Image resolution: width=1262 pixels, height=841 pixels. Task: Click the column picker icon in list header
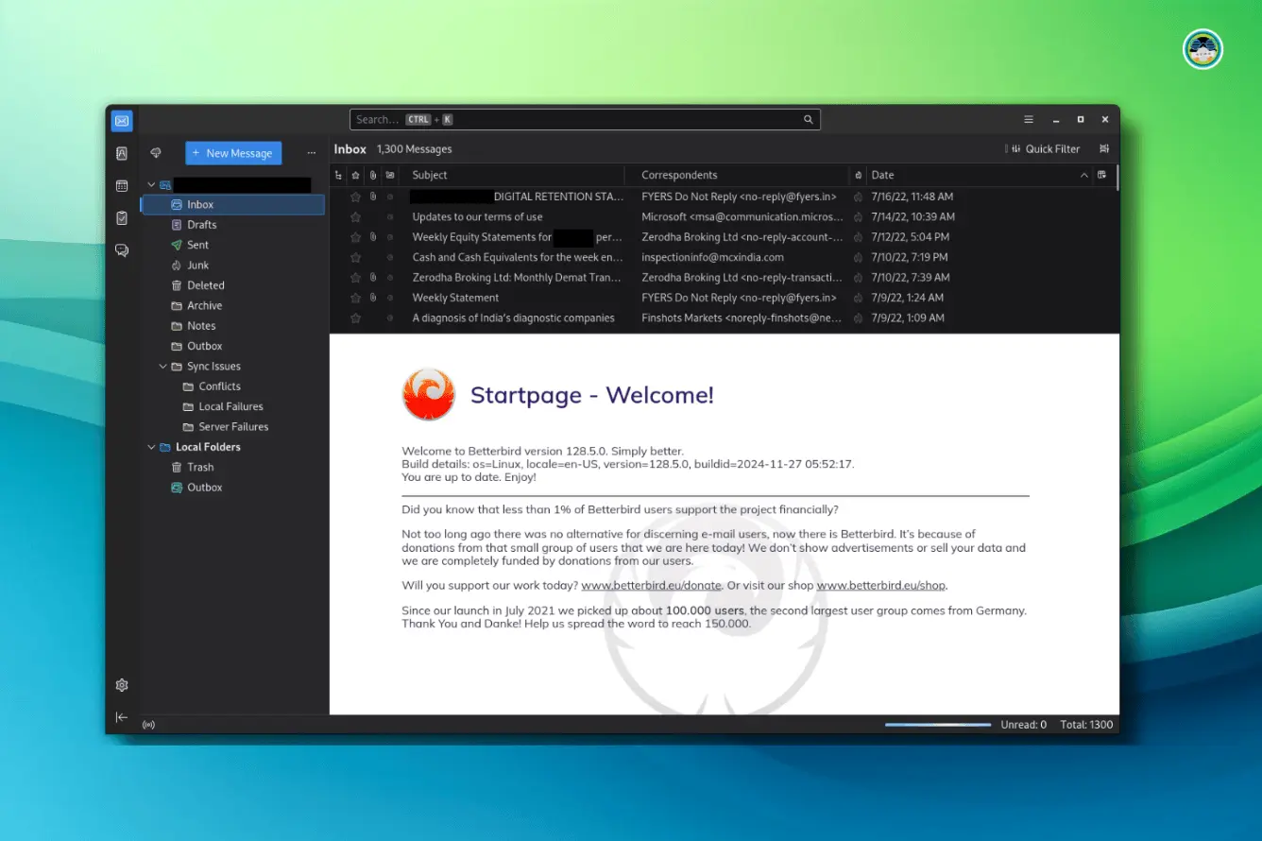1101,175
